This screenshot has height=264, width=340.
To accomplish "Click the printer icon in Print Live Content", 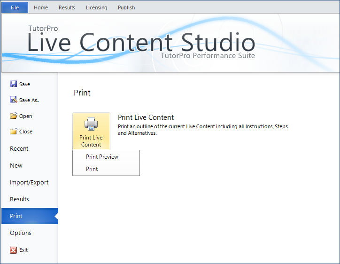I will pyautogui.click(x=91, y=124).
